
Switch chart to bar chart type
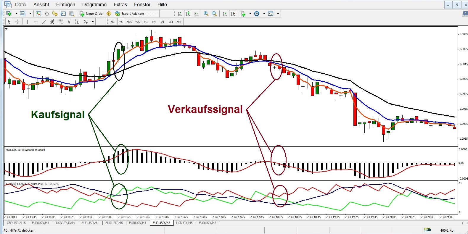pos(180,14)
